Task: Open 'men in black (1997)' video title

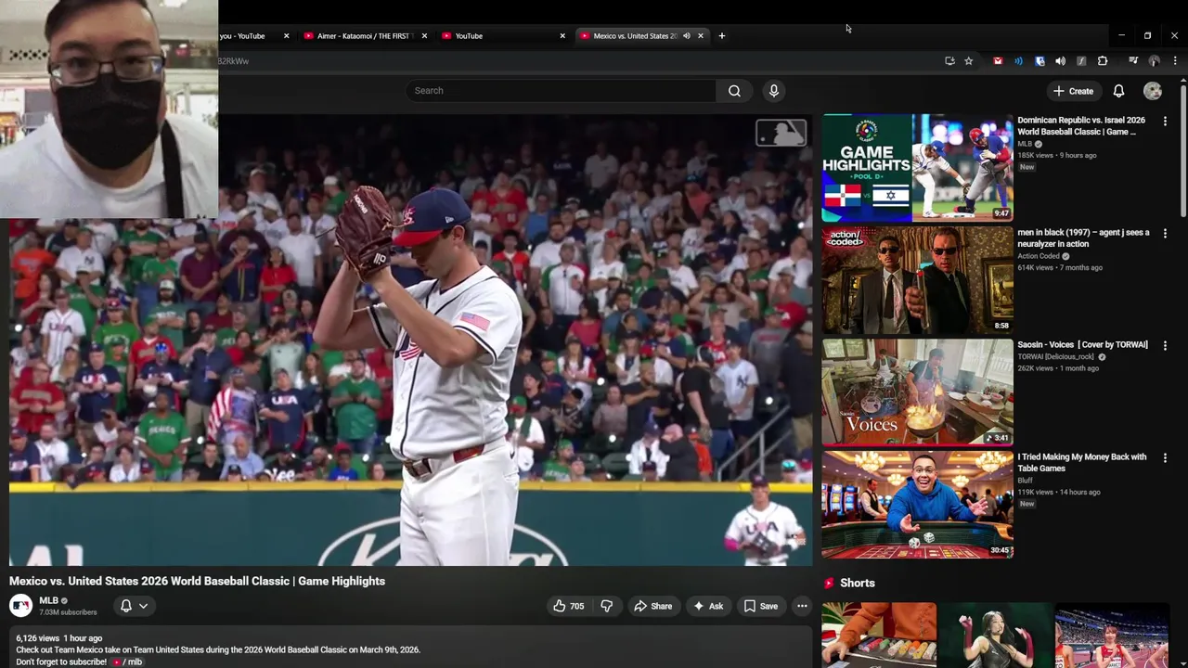Action: [x=1083, y=238]
